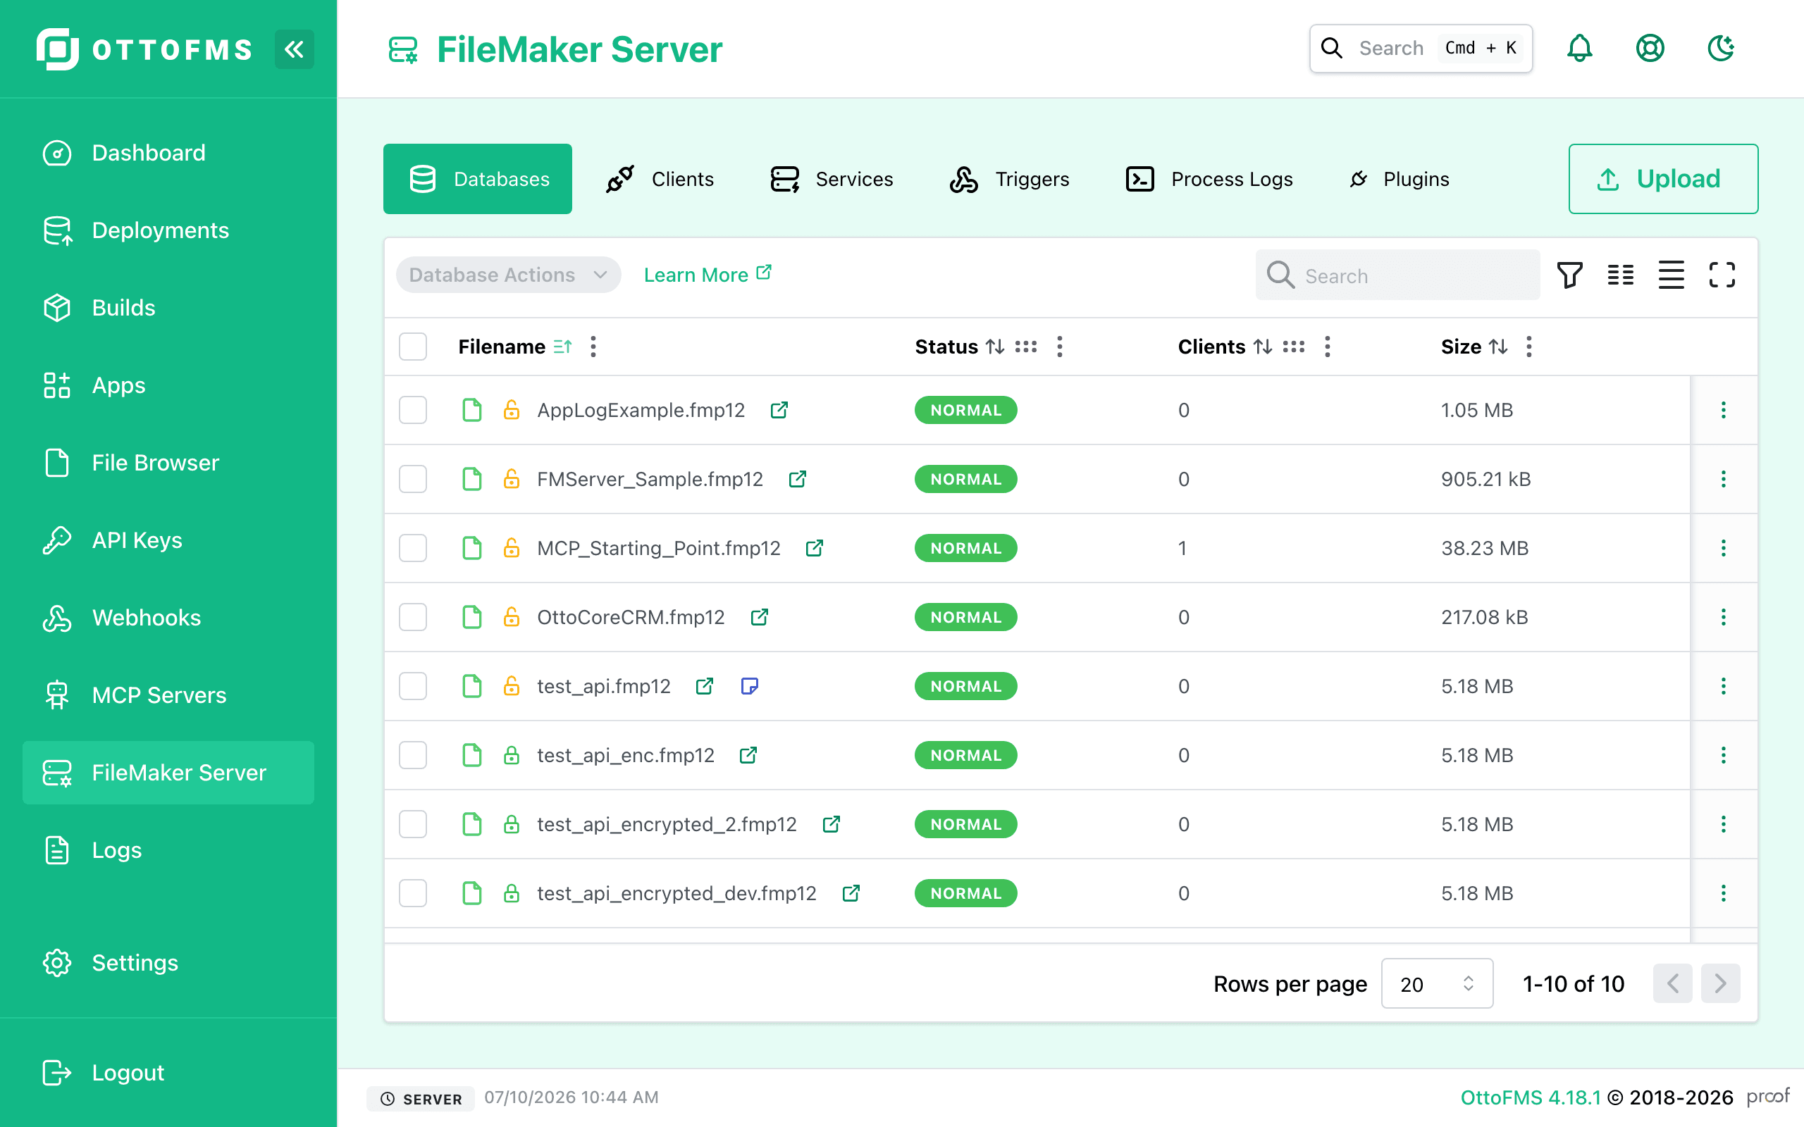Image resolution: width=1804 pixels, height=1127 pixels.
Task: Group by Status using the grid-dots icon
Action: [x=1026, y=347]
